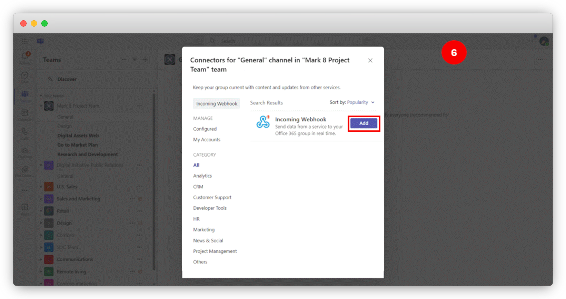Image resolution: width=566 pixels, height=299 pixels.
Task: Open the Activity bell icon
Action: [25, 57]
